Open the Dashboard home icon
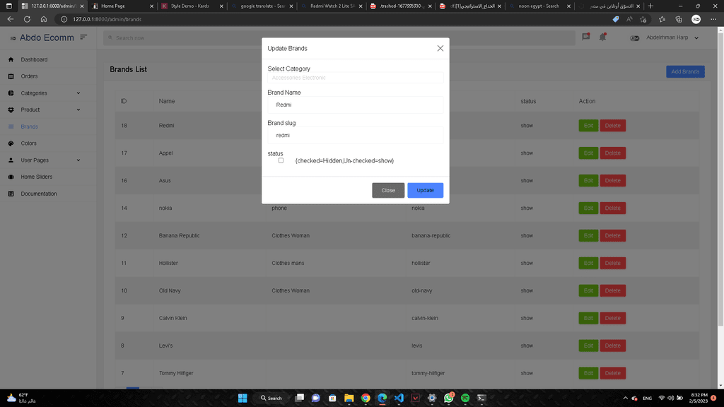Viewport: 724px width, 407px height. click(11, 59)
